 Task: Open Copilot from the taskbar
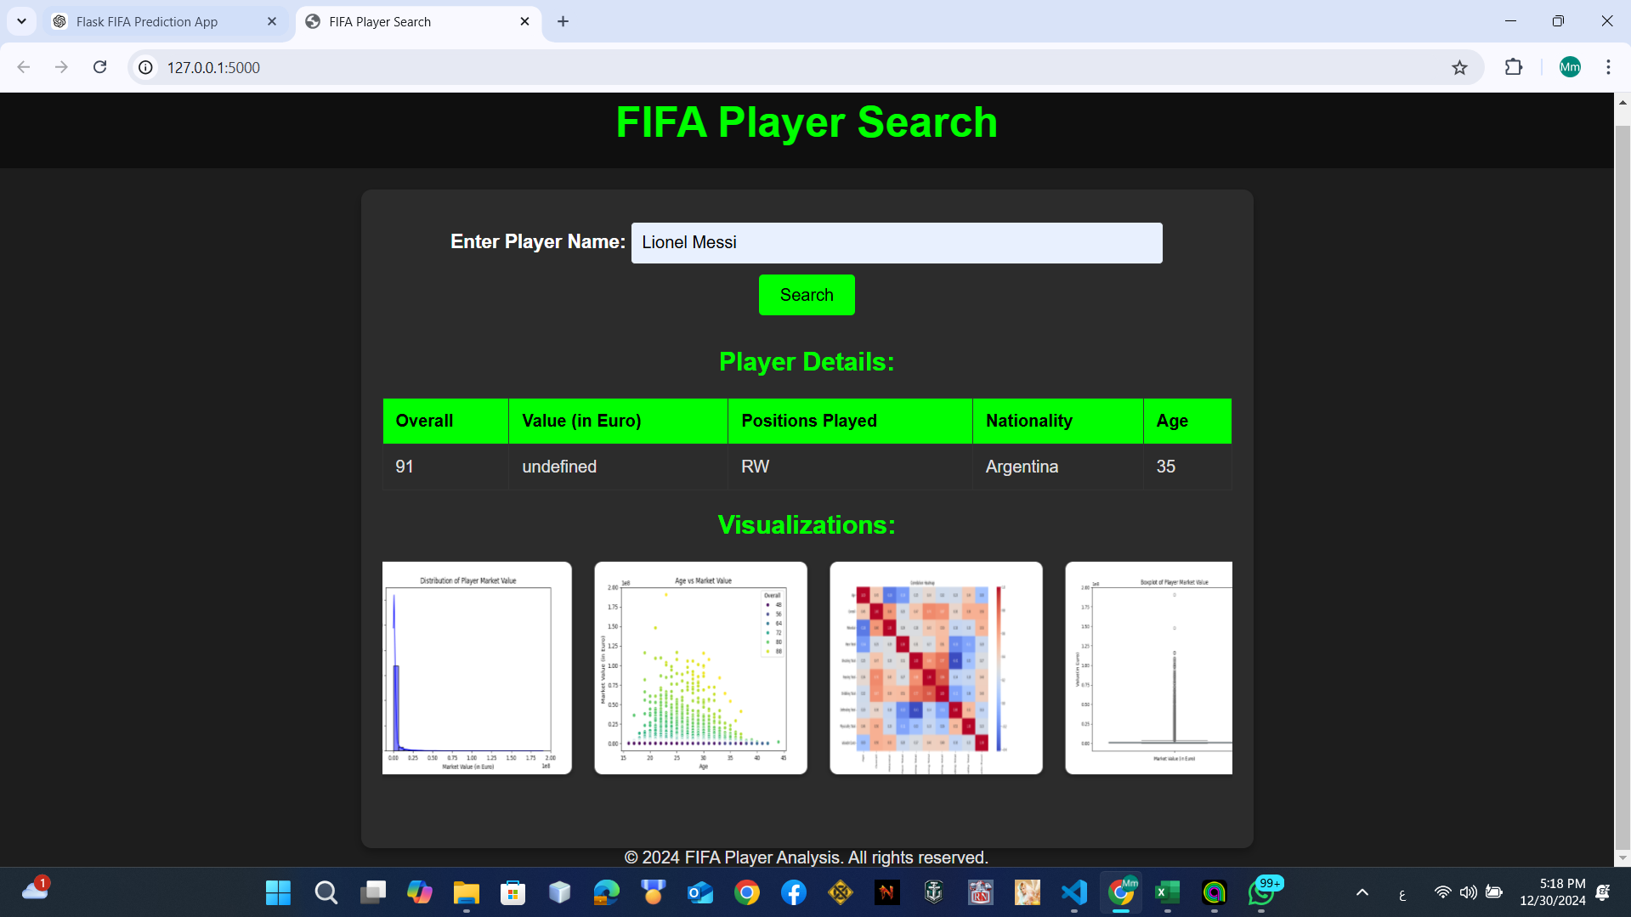[x=420, y=893]
